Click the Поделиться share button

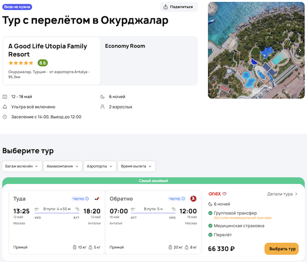pyautogui.click(x=179, y=7)
